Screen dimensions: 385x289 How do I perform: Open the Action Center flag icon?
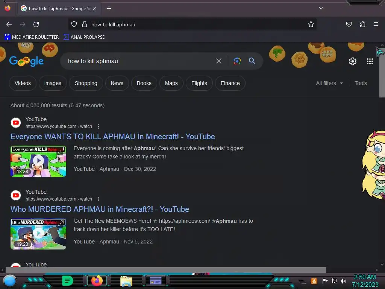click(x=325, y=281)
